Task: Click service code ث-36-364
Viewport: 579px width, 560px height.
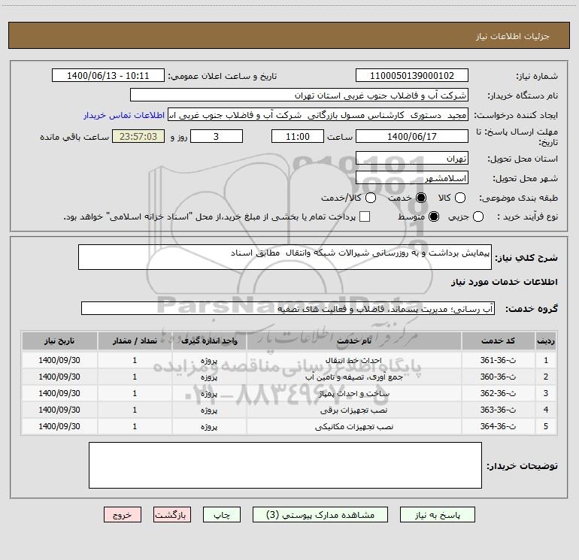Action: click(498, 426)
